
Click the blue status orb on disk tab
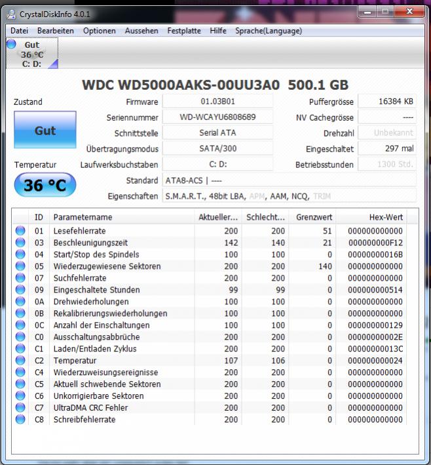tap(11, 44)
